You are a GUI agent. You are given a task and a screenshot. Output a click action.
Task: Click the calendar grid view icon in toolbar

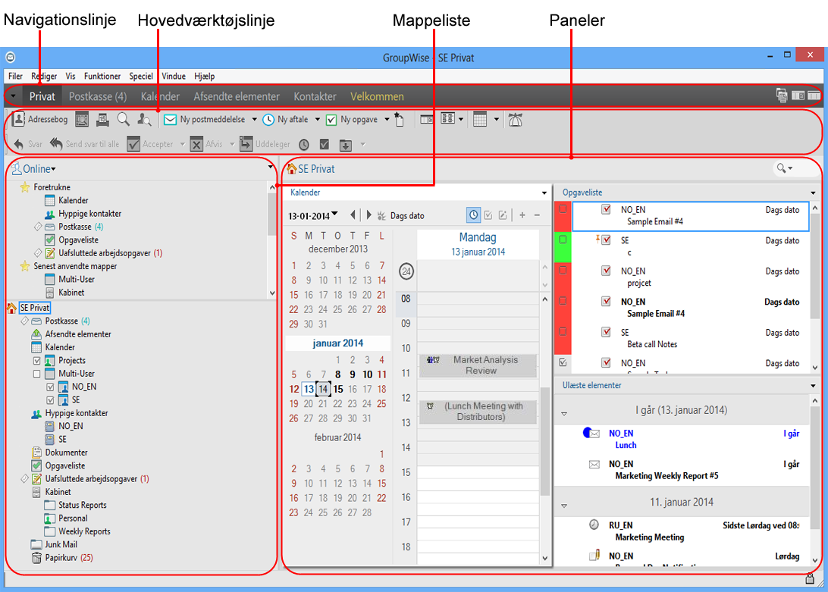480,119
